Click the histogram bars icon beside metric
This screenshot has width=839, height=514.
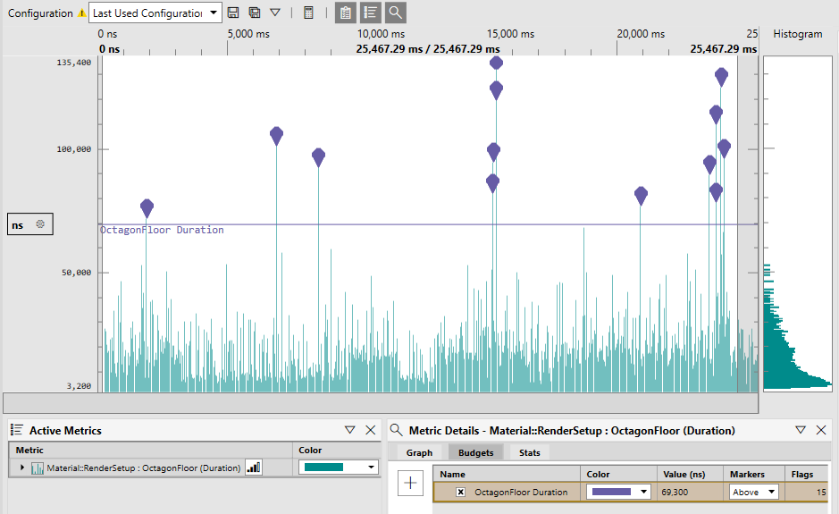(x=254, y=468)
